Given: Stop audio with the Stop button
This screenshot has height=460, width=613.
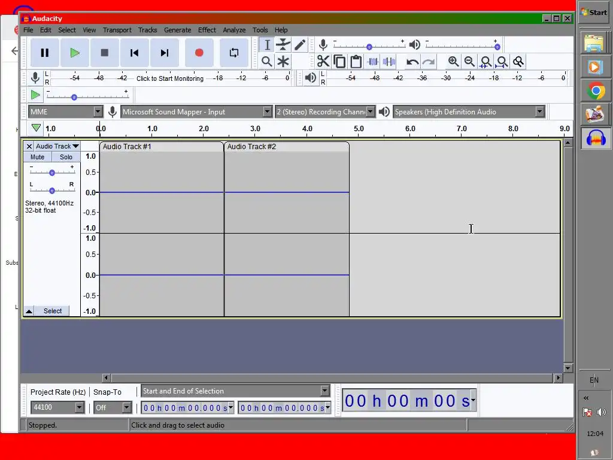Looking at the screenshot, I should [104, 53].
